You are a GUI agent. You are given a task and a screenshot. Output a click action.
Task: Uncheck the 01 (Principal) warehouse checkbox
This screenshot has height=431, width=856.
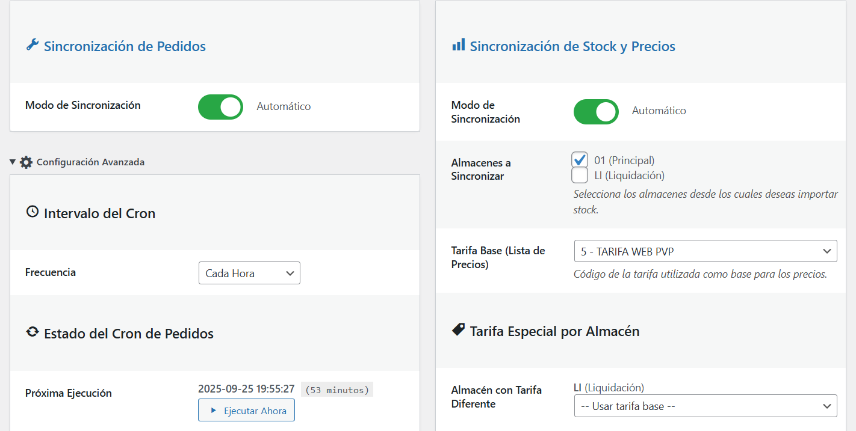[x=580, y=160]
